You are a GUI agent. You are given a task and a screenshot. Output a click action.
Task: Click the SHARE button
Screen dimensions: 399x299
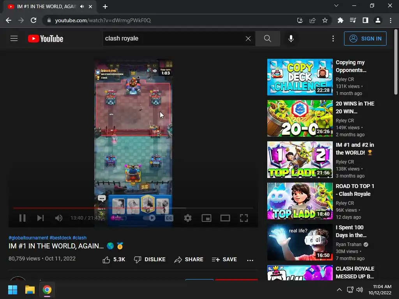[189, 260]
